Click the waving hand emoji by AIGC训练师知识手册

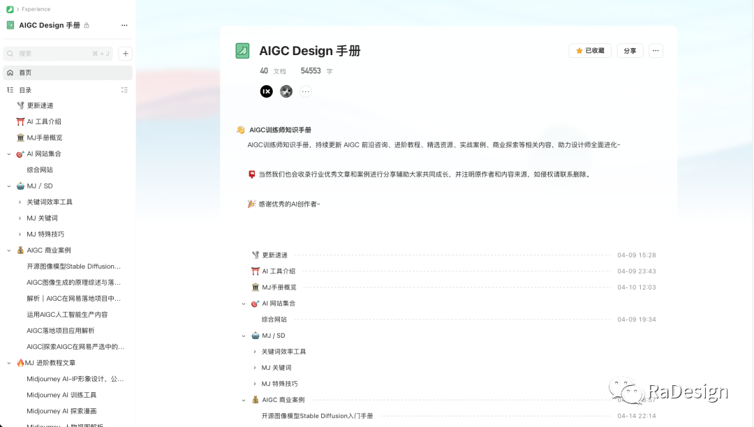pyautogui.click(x=240, y=130)
